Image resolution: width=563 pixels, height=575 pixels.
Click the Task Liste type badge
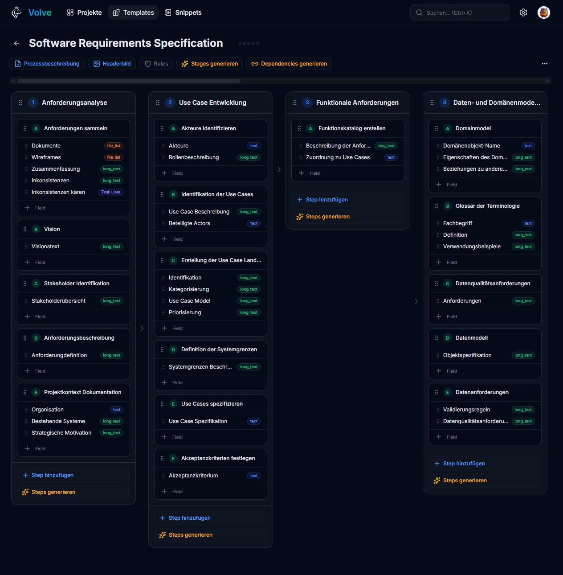(x=110, y=192)
